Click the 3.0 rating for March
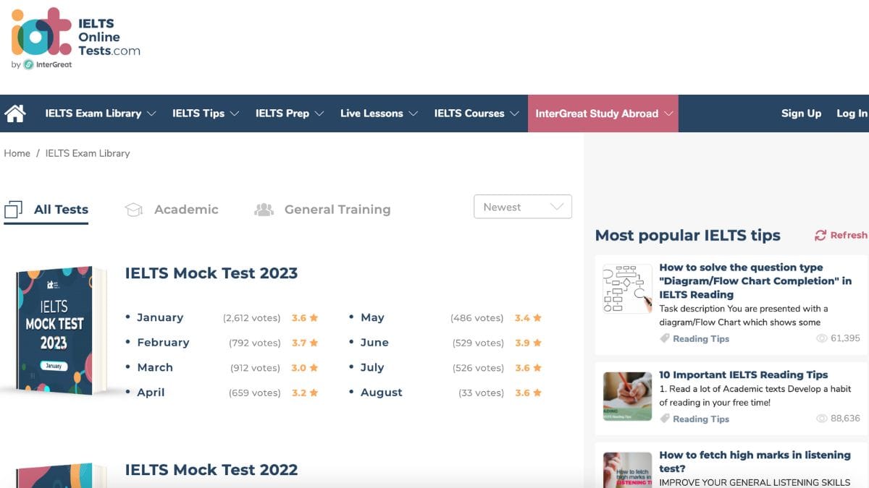This screenshot has height=488, width=869. point(299,368)
